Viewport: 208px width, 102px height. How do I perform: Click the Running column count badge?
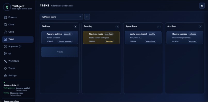click(x=117, y=27)
